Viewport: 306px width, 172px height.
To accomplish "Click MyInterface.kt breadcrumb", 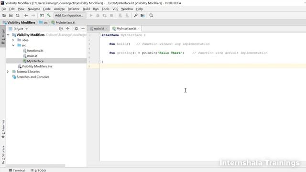I will click(x=63, y=22).
